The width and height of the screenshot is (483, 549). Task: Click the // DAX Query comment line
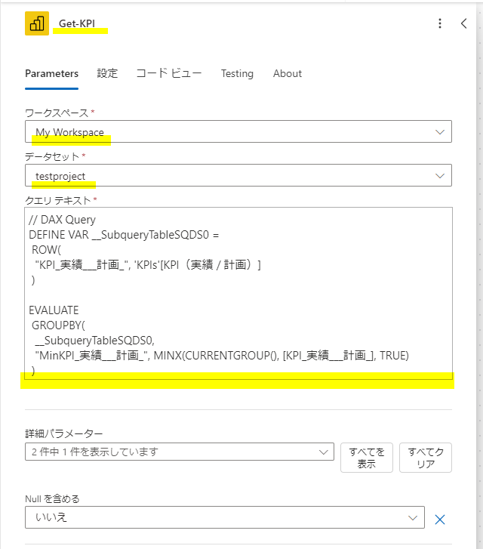pos(63,220)
